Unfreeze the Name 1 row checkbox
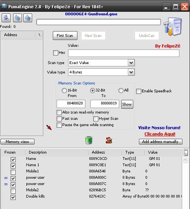 pyautogui.click(x=13, y=166)
